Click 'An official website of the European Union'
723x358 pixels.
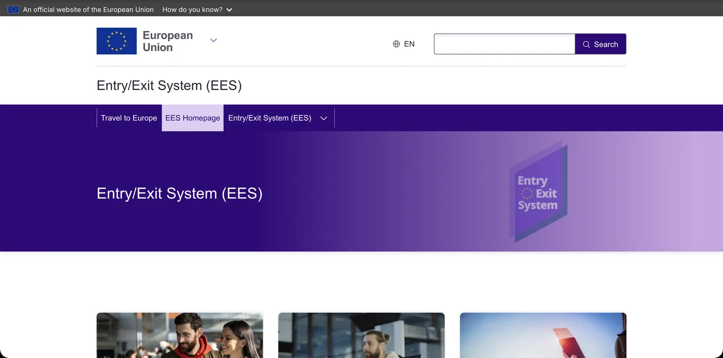88,9
